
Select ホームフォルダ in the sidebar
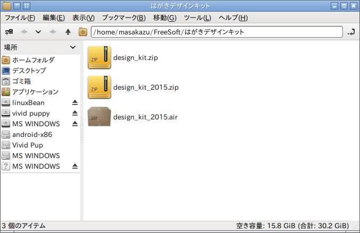click(34, 60)
